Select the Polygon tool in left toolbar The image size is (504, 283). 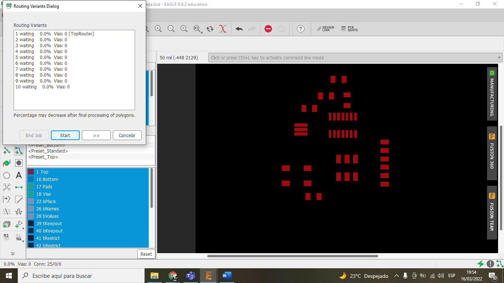tap(7, 175)
